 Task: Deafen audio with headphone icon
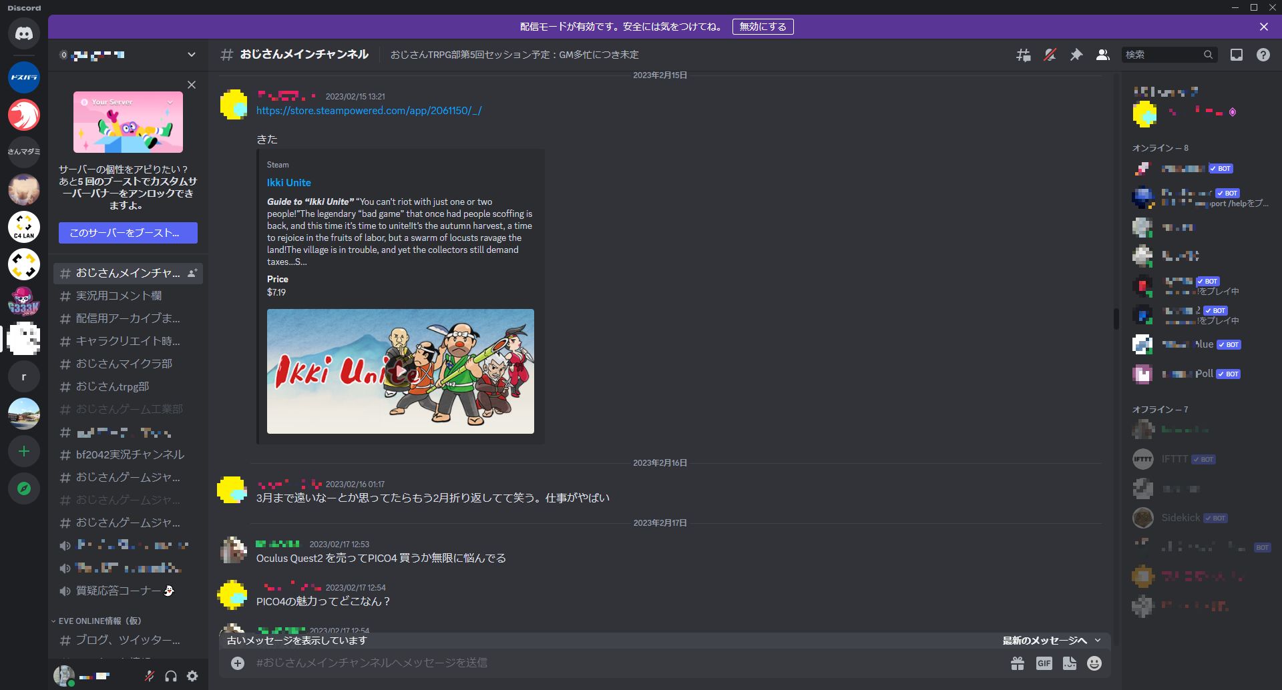tap(171, 675)
